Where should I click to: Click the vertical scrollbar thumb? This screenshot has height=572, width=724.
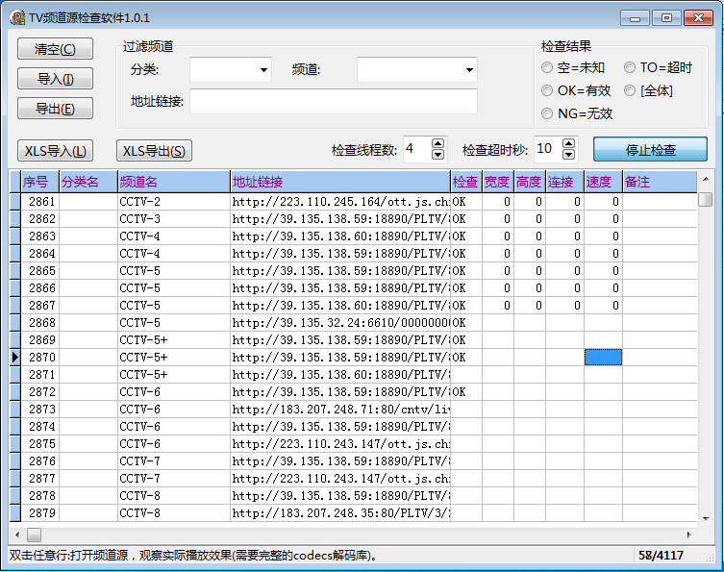tap(706, 199)
